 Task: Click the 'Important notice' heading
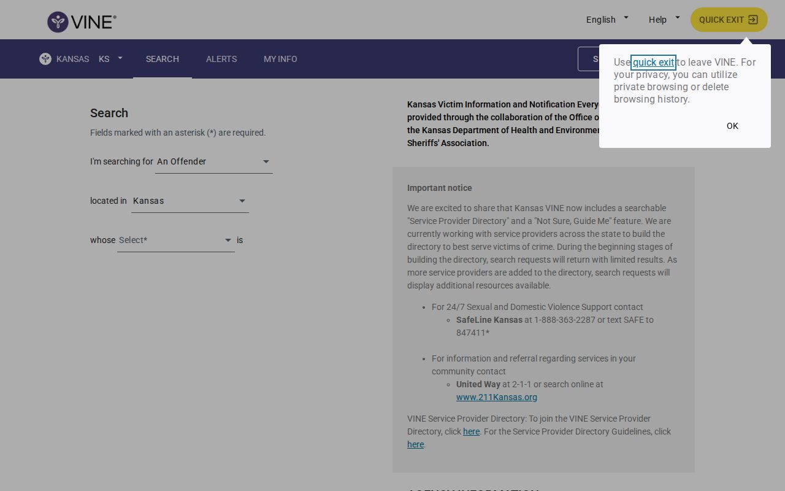[x=440, y=188]
